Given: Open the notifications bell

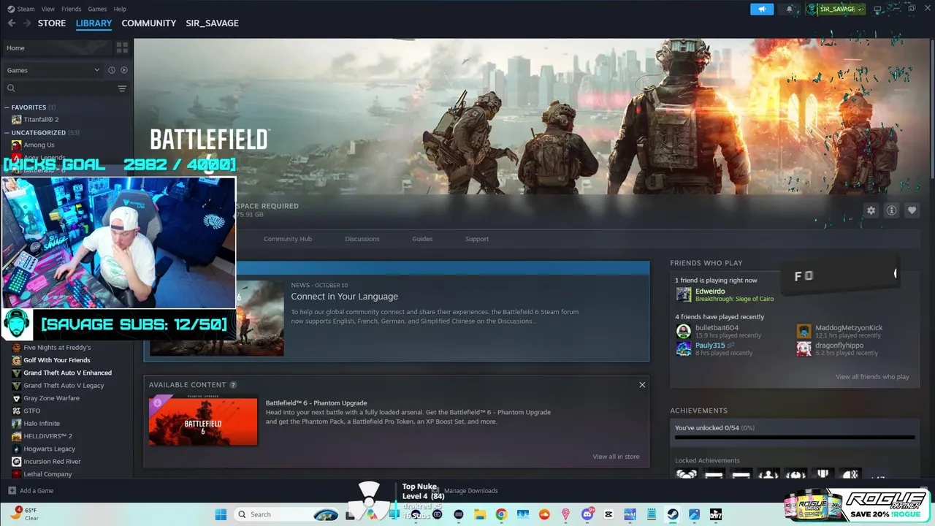Looking at the screenshot, I should 790,9.
